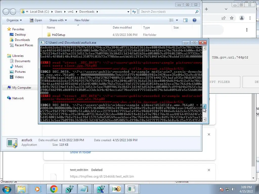This screenshot has width=259, height=194.
Task: Open Videos library in navigation pane
Action: [x=19, y=77]
